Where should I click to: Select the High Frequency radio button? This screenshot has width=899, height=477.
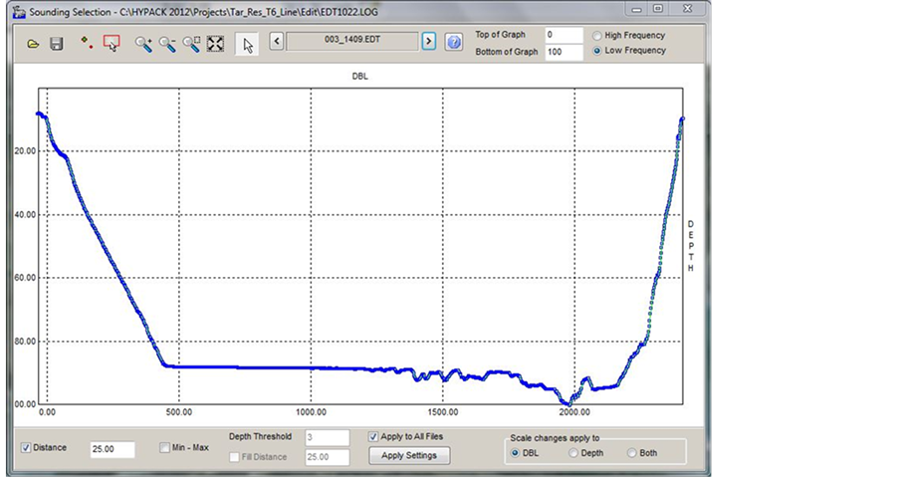click(x=597, y=36)
